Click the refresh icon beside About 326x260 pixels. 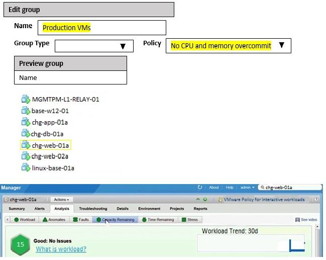coord(200,188)
